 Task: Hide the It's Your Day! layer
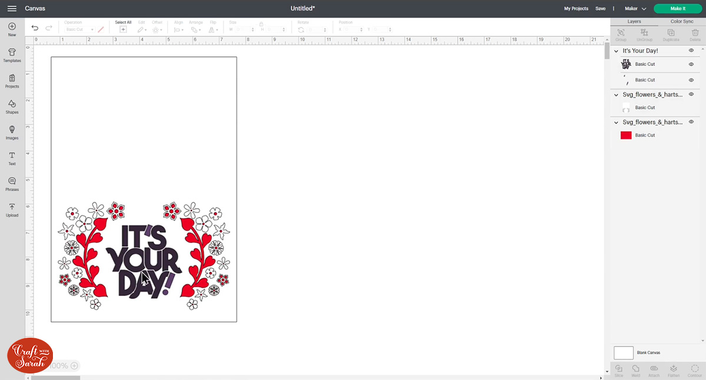coord(691,51)
